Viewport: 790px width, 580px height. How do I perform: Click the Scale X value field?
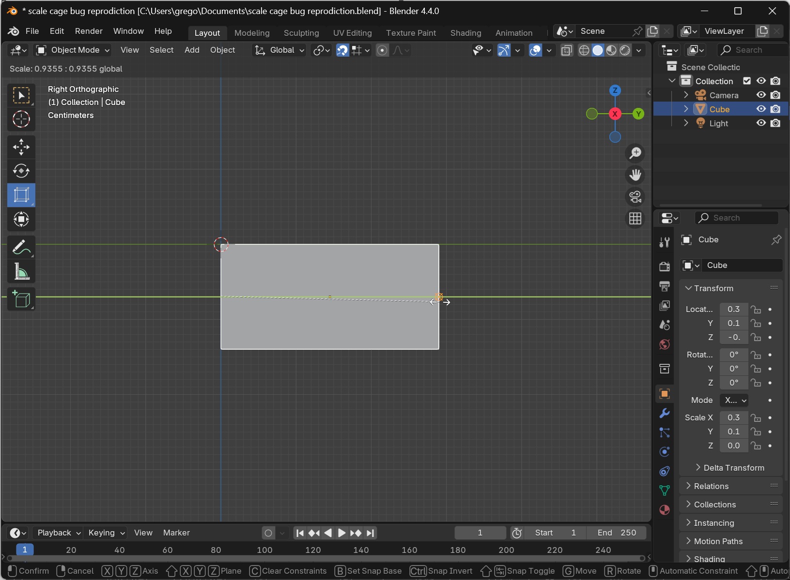(x=734, y=417)
